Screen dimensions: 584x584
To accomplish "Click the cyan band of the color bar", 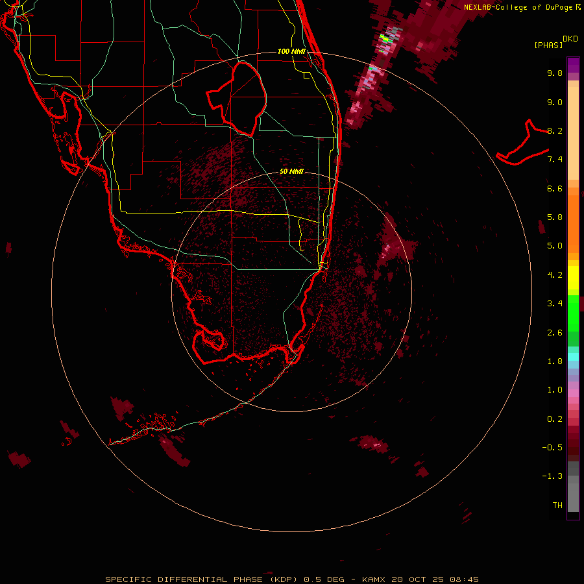I will [573, 357].
